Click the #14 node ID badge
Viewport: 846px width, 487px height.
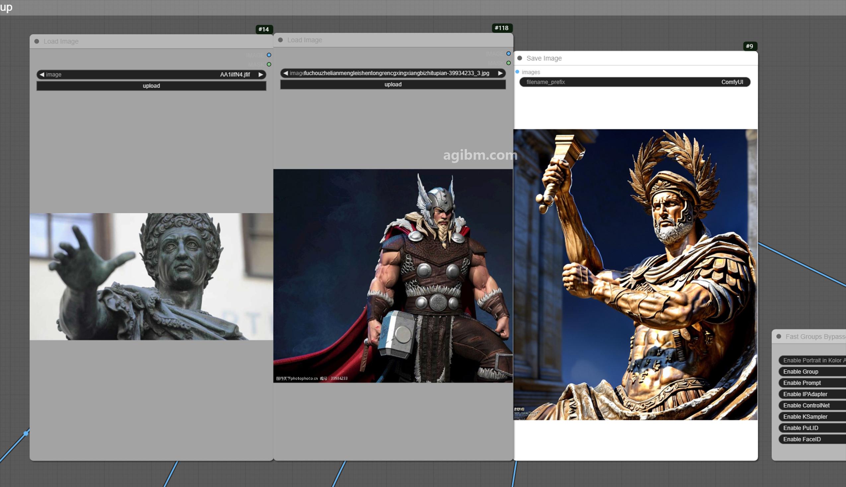click(x=264, y=29)
